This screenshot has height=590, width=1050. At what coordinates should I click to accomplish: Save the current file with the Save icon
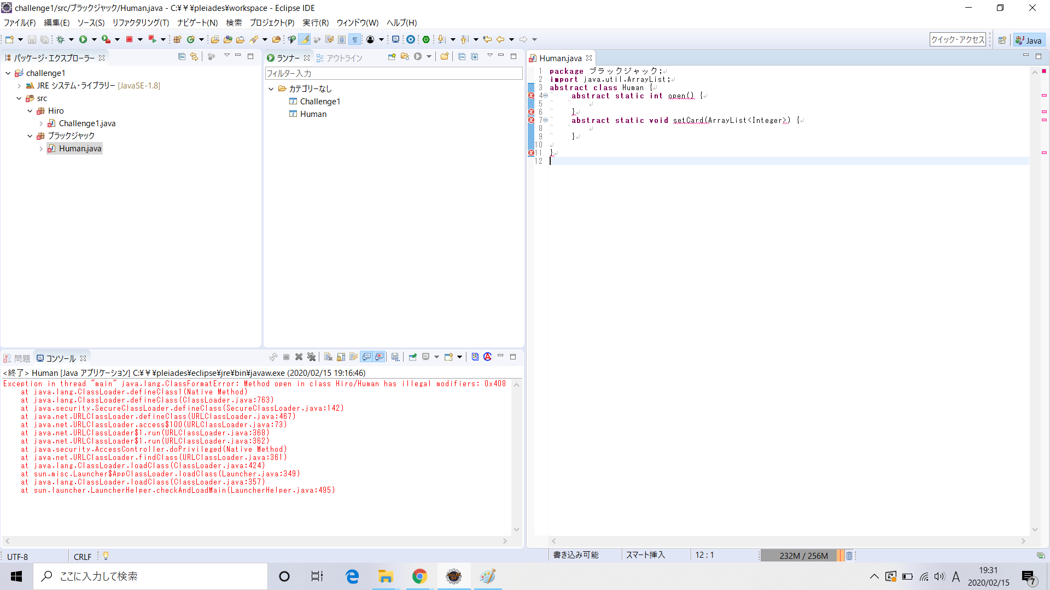coord(32,39)
